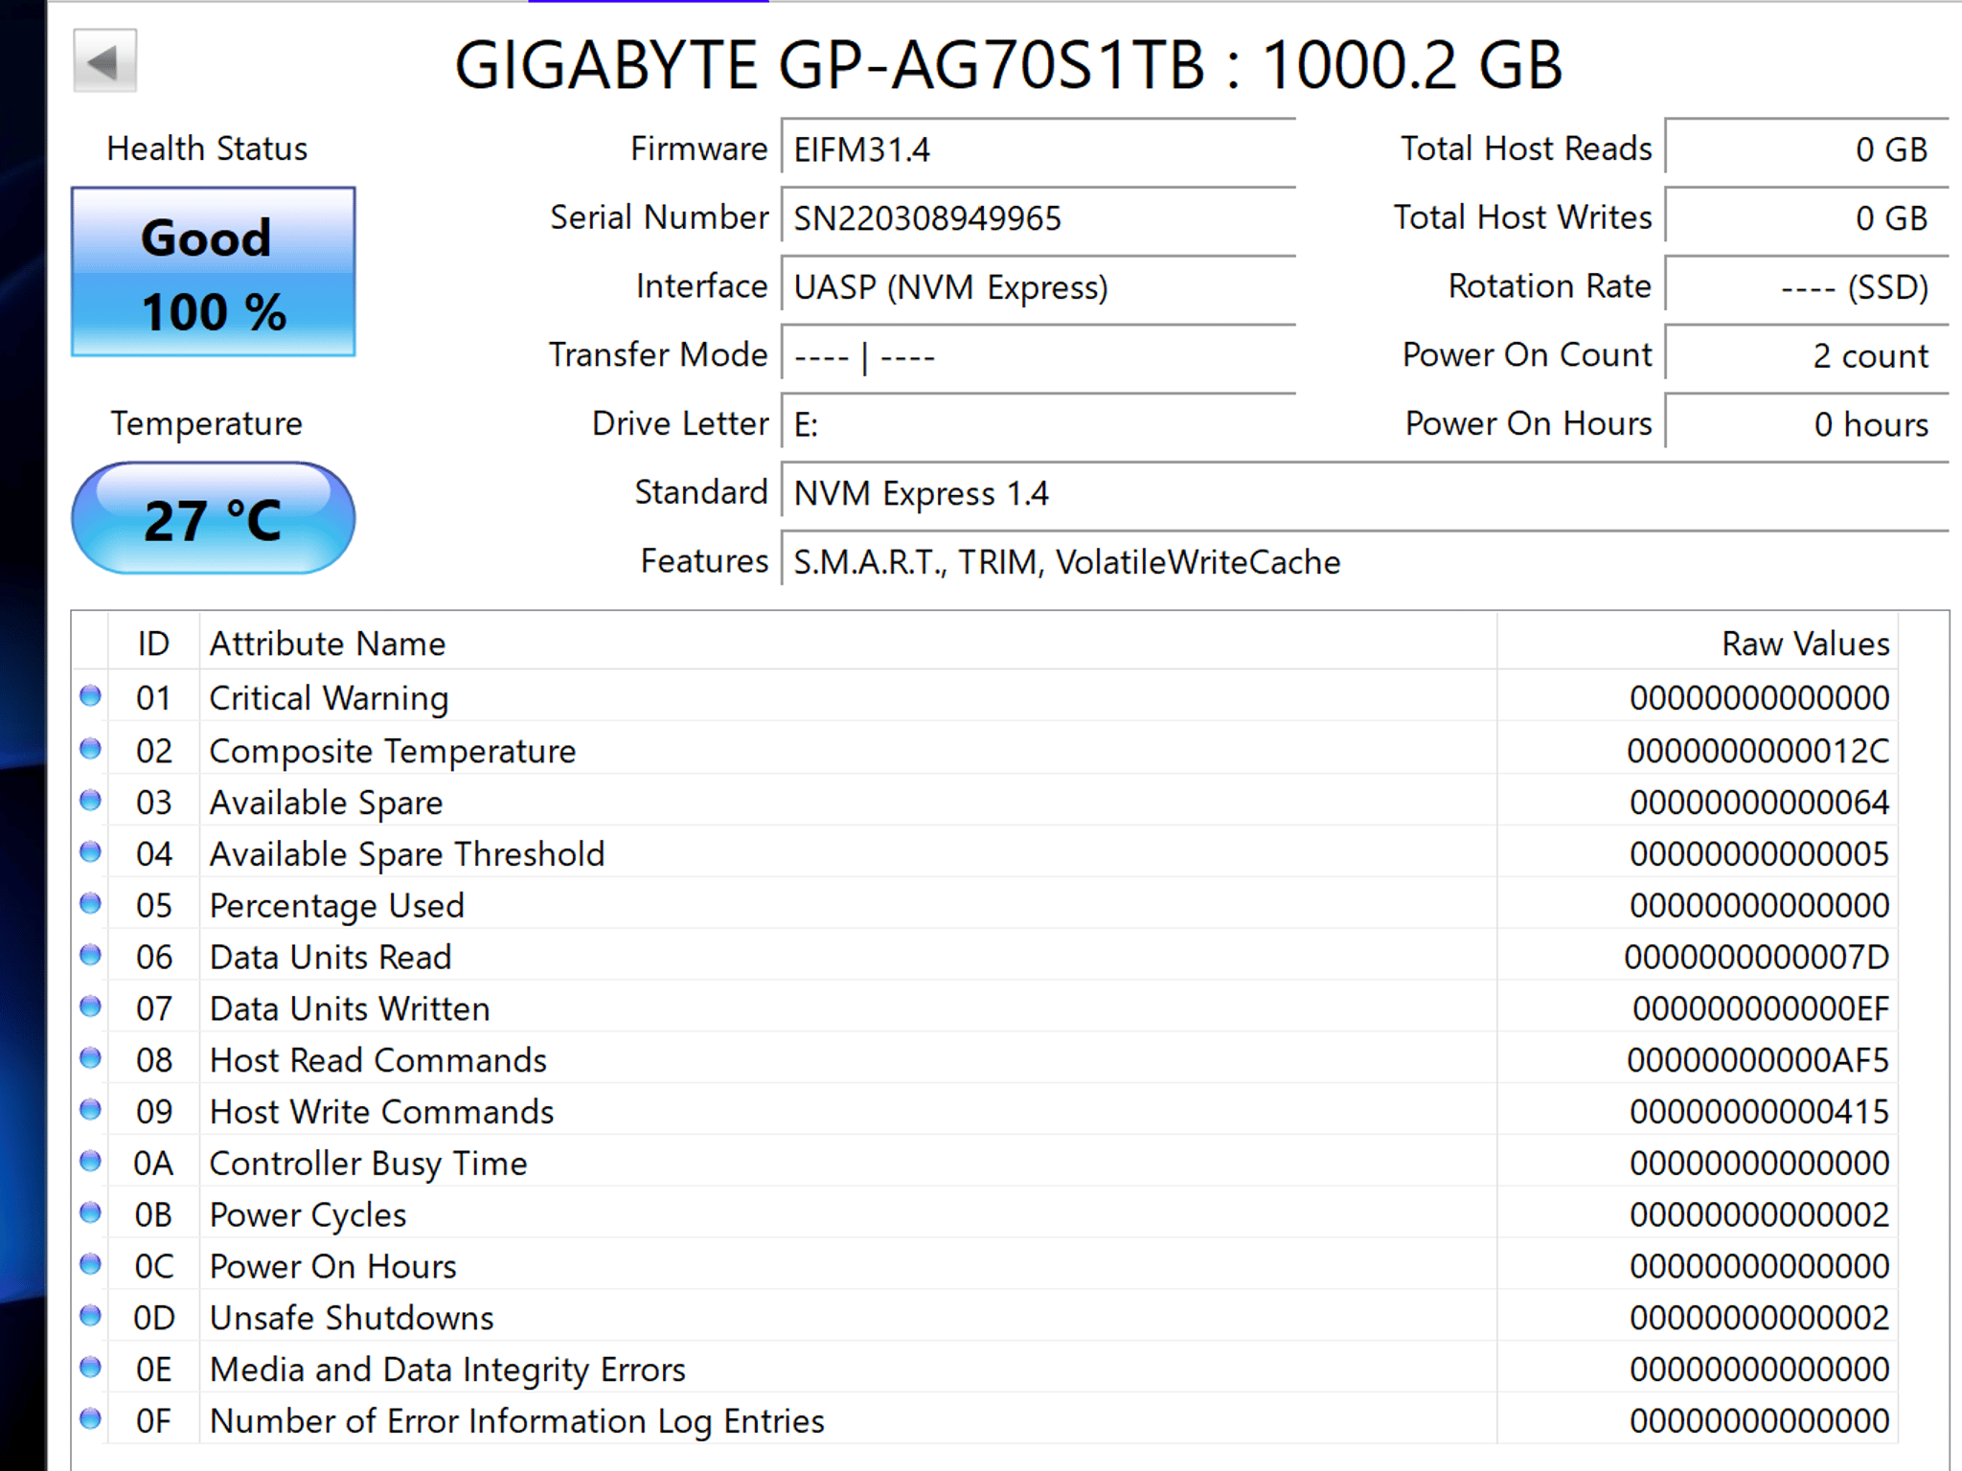Screen dimensions: 1962x1471
Task: Click the Attribute Name column header
Action: point(848,643)
